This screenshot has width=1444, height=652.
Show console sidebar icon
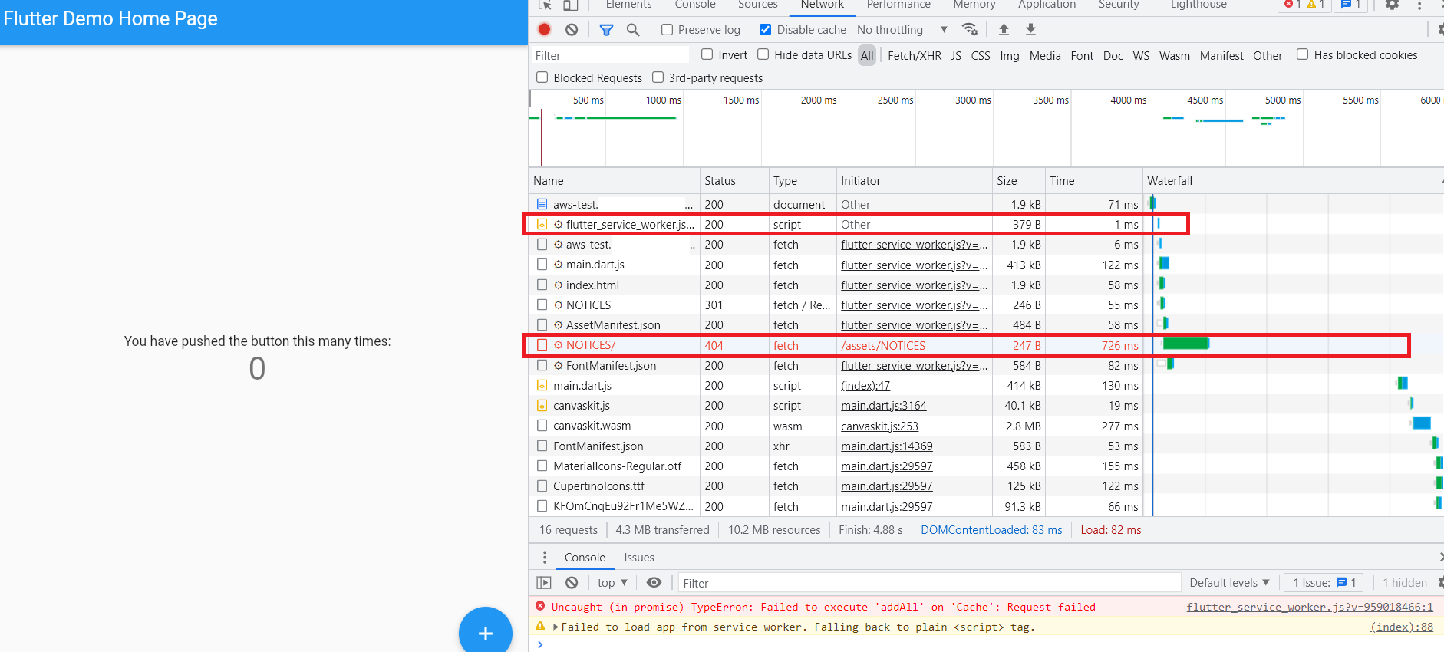(x=544, y=583)
